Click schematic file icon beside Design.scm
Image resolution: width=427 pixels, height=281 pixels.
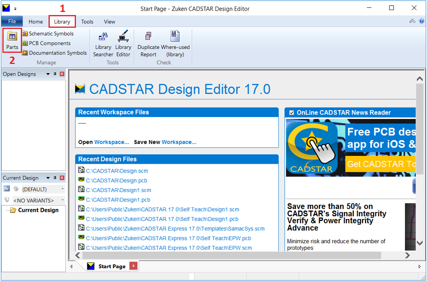(x=81, y=170)
